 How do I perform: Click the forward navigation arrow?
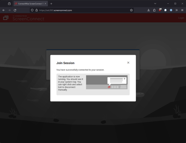click(x=9, y=10)
